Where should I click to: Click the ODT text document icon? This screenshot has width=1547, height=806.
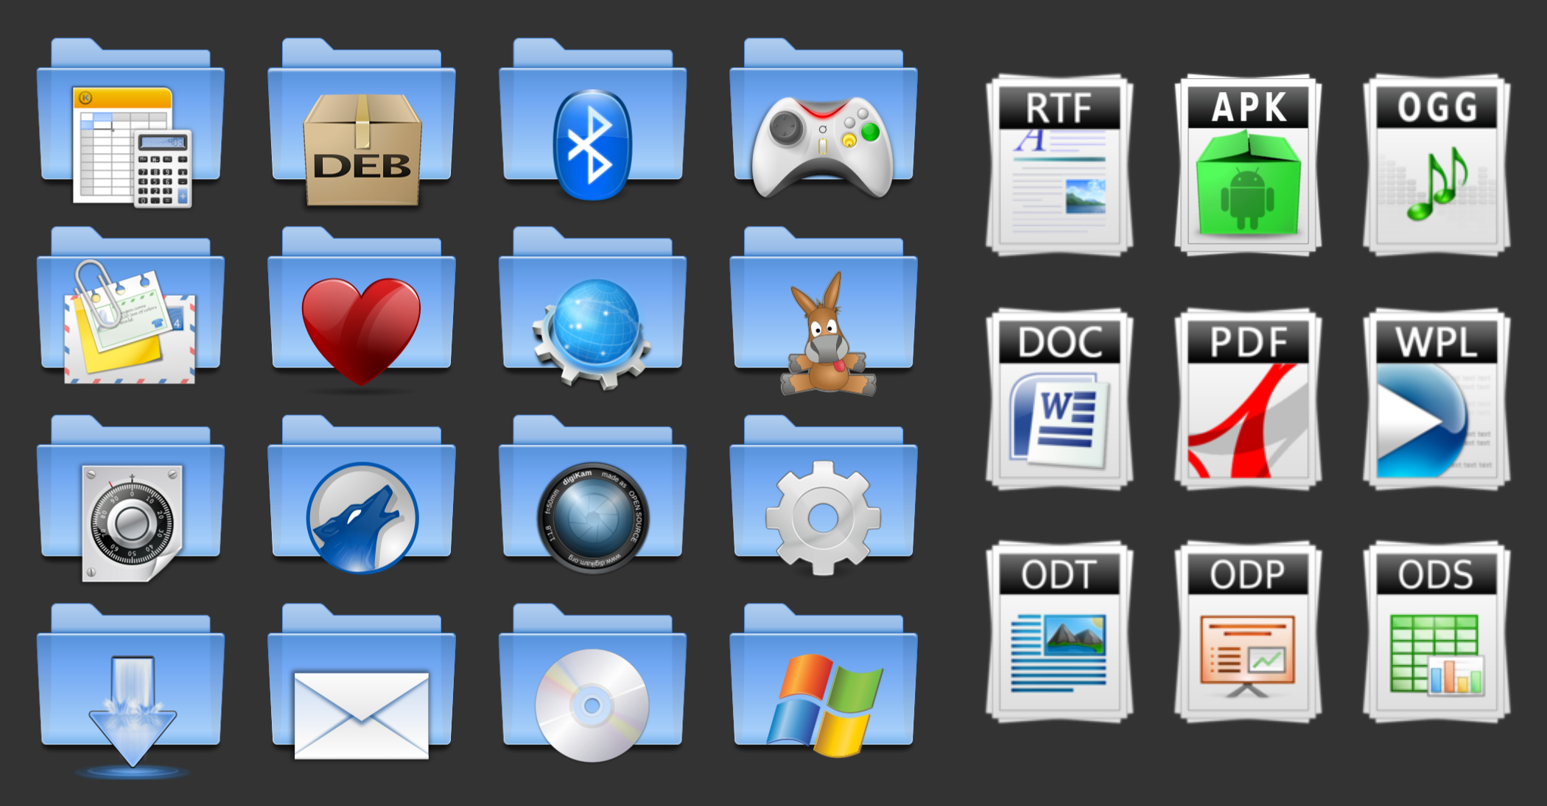(1059, 632)
